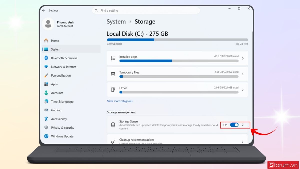Open Windows Update page
Viewport: 300px width, 169px height.
[x=71, y=136]
